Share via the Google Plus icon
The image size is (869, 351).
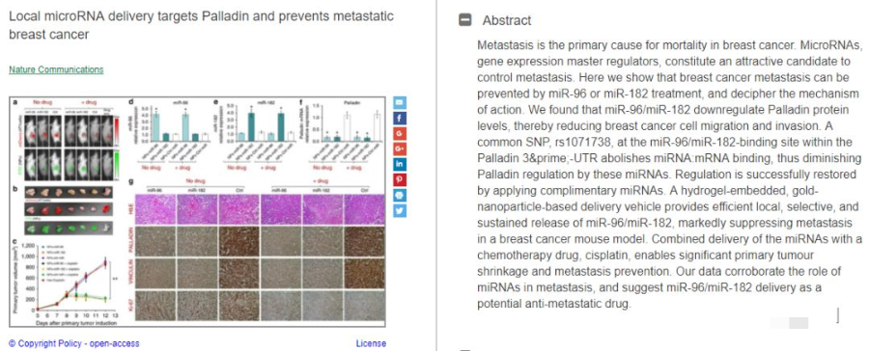click(x=400, y=149)
